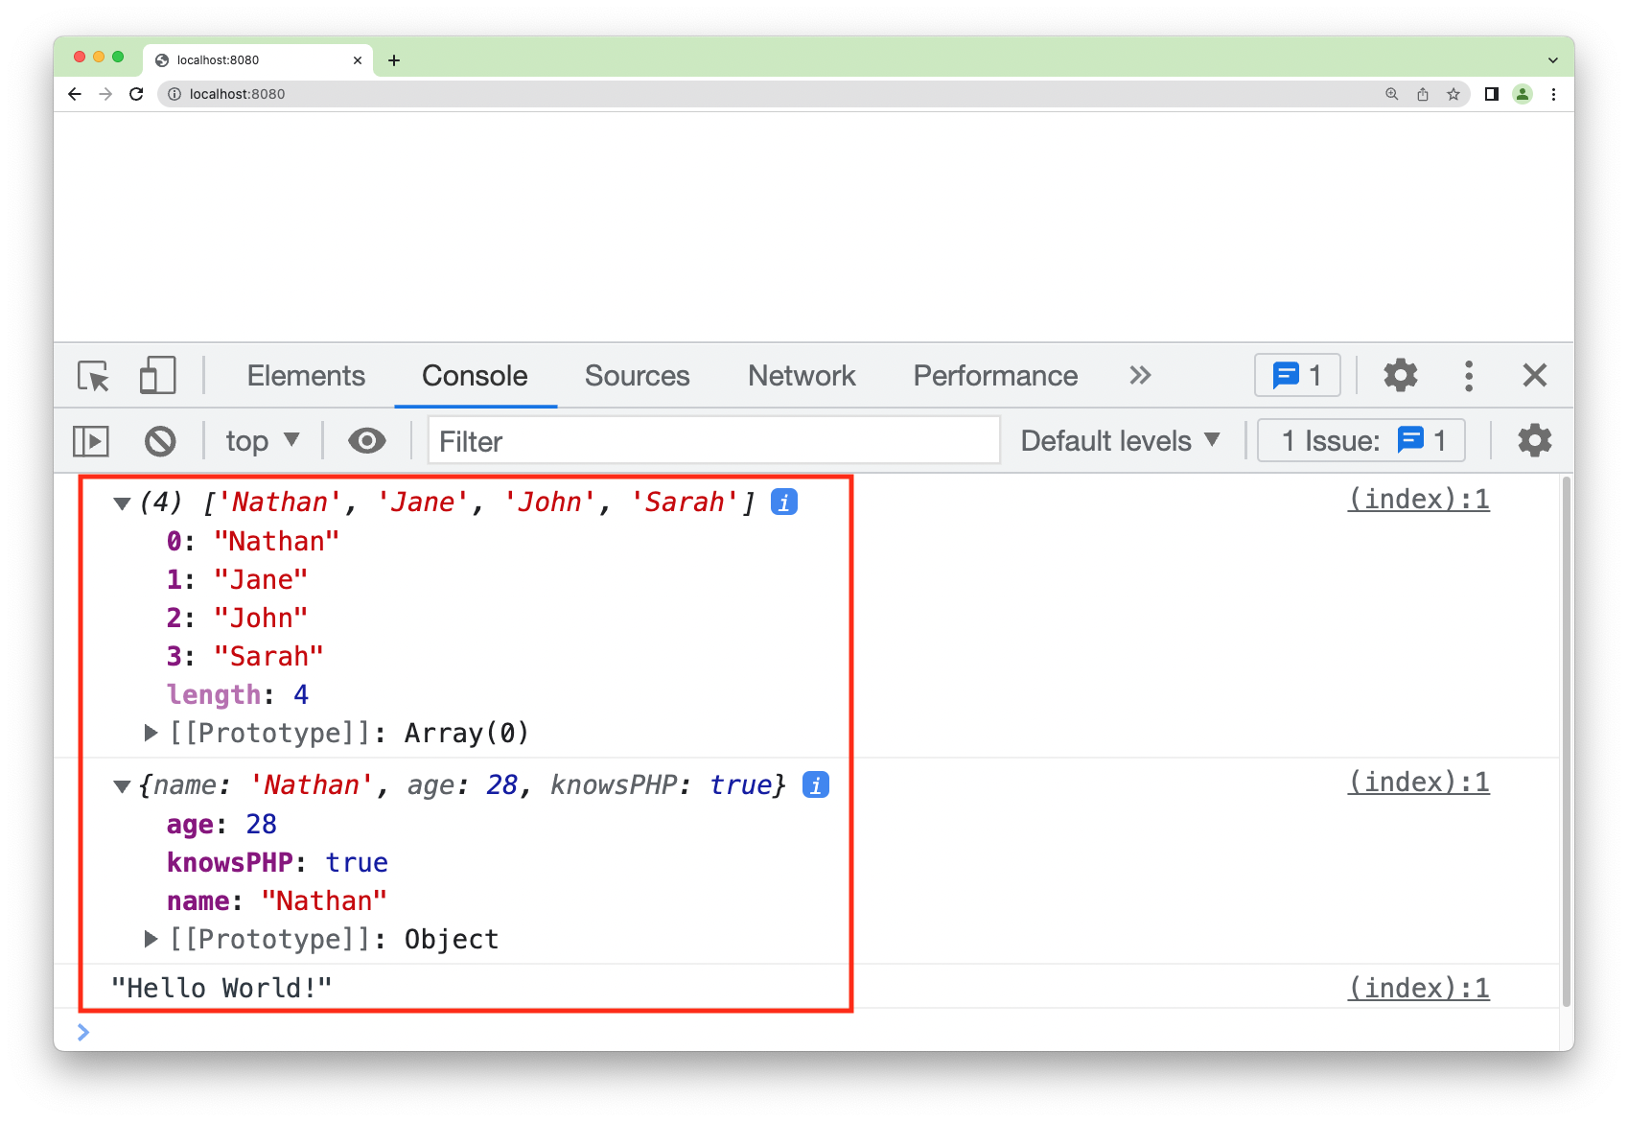1628x1122 pixels.
Task: Create a live expression with the eye icon
Action: (365, 440)
